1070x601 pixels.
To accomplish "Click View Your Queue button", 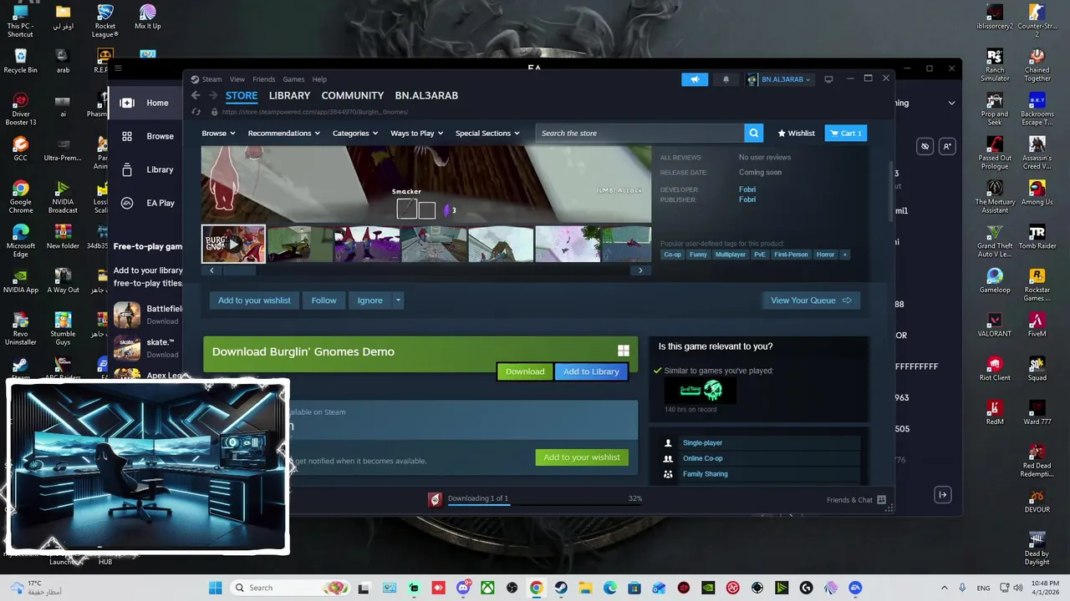I will [810, 300].
